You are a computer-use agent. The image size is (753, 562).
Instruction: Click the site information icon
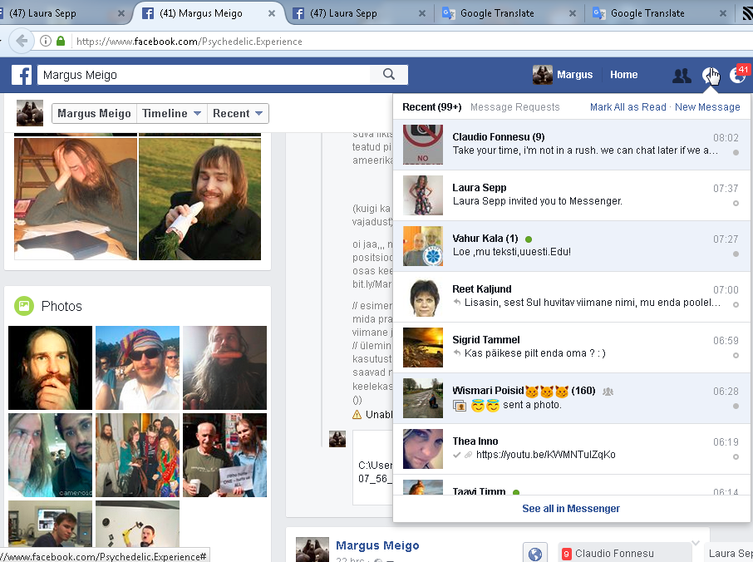coord(46,42)
